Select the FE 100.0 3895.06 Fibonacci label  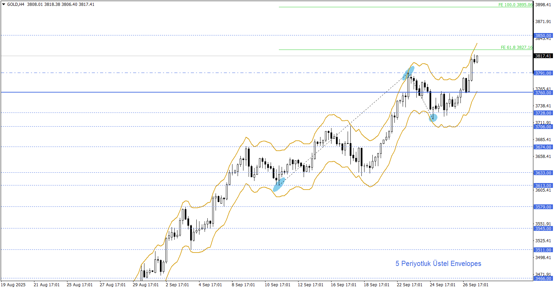click(515, 5)
